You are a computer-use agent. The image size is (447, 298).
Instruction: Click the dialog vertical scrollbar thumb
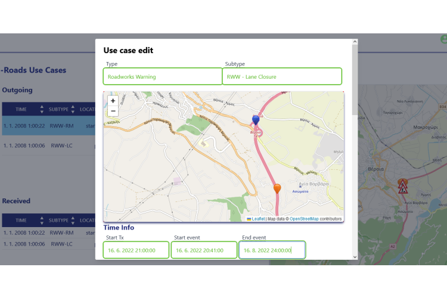coord(355,80)
